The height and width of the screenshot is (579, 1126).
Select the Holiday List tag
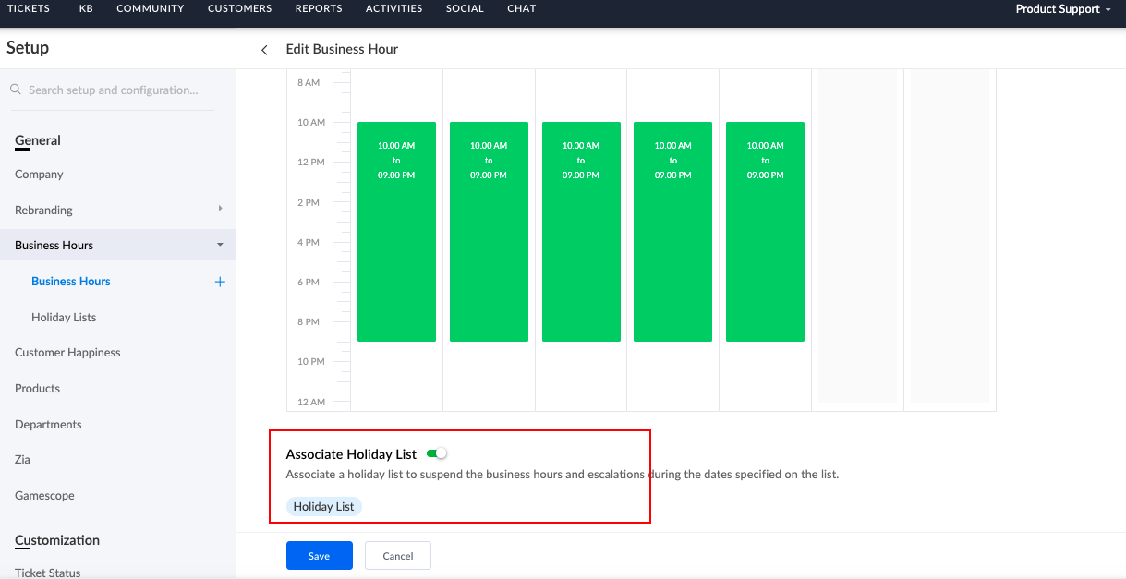323,506
